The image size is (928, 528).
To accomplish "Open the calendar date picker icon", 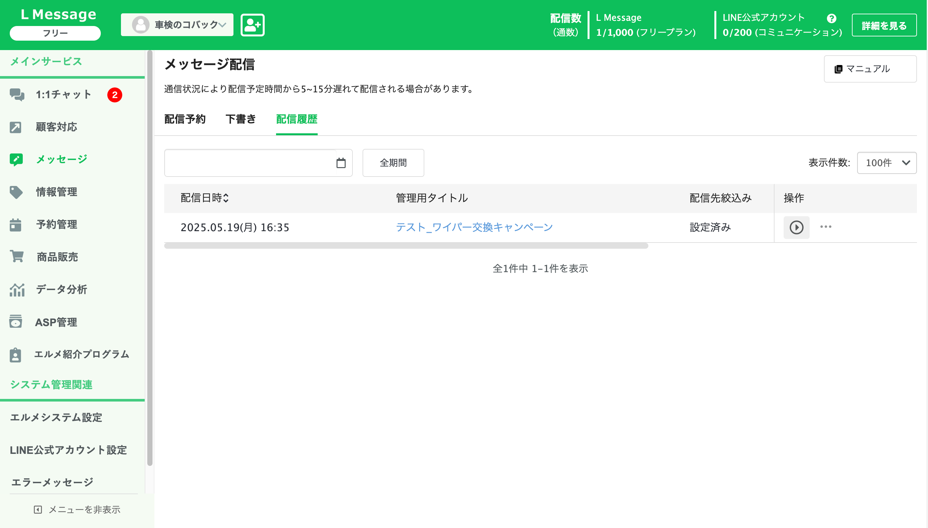I will point(341,163).
